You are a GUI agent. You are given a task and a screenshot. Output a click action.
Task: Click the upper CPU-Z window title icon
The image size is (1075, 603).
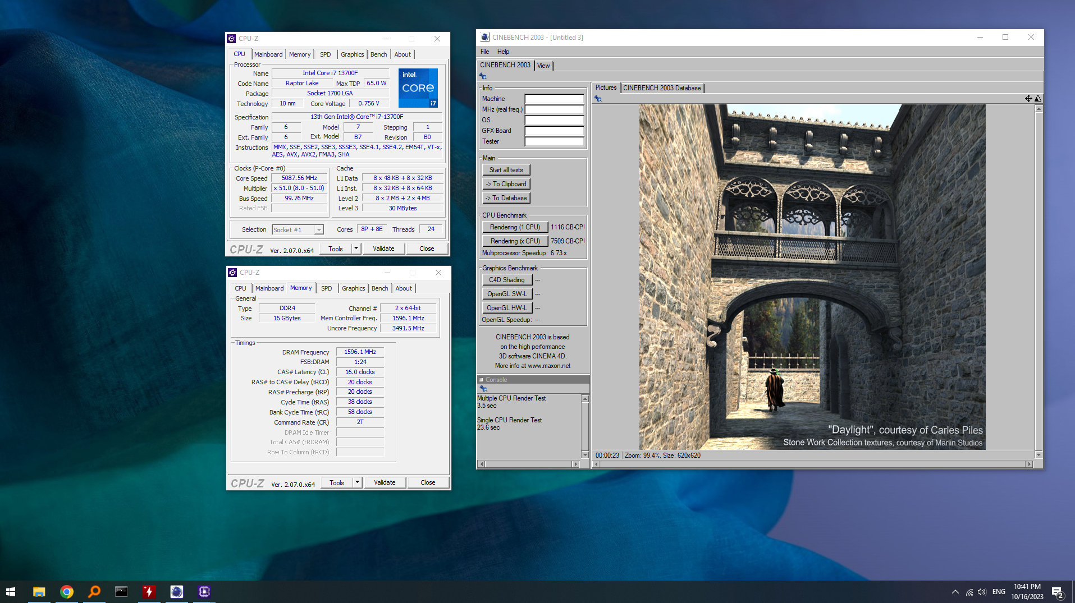coord(231,39)
